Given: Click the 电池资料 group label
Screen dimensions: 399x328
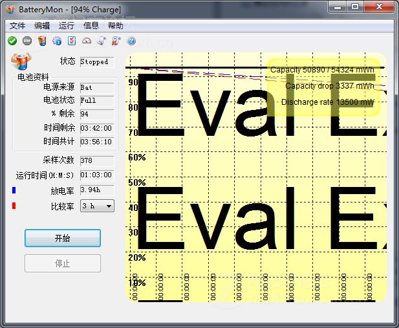Looking at the screenshot, I should pyautogui.click(x=33, y=77).
